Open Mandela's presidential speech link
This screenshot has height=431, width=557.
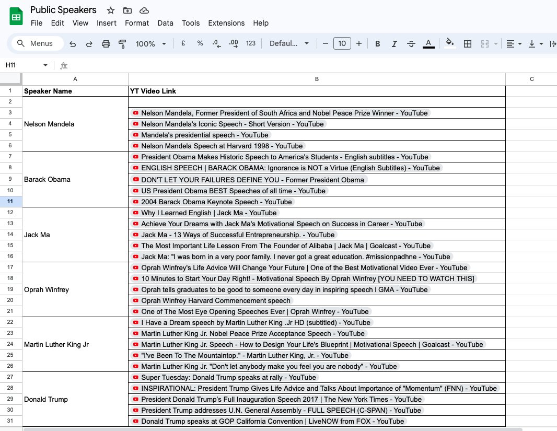[x=205, y=135]
